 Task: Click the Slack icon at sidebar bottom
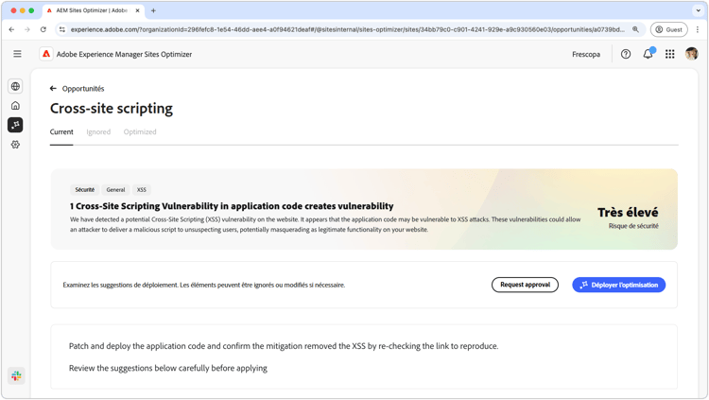[x=16, y=375]
